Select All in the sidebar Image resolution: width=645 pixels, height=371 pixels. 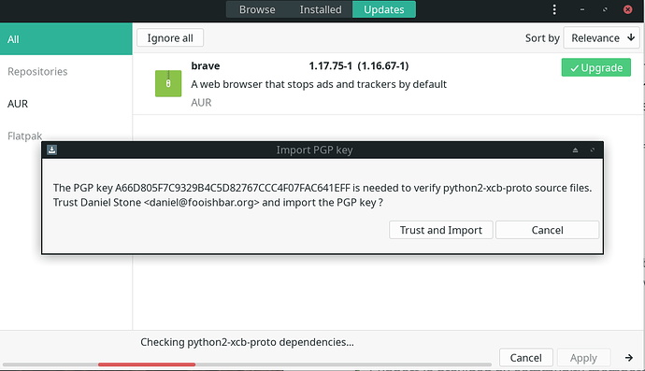coord(65,39)
